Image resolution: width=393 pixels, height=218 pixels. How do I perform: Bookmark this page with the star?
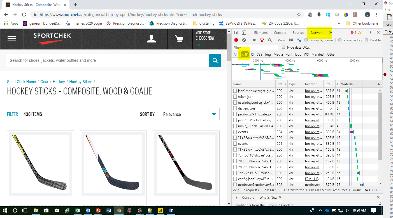[299, 15]
